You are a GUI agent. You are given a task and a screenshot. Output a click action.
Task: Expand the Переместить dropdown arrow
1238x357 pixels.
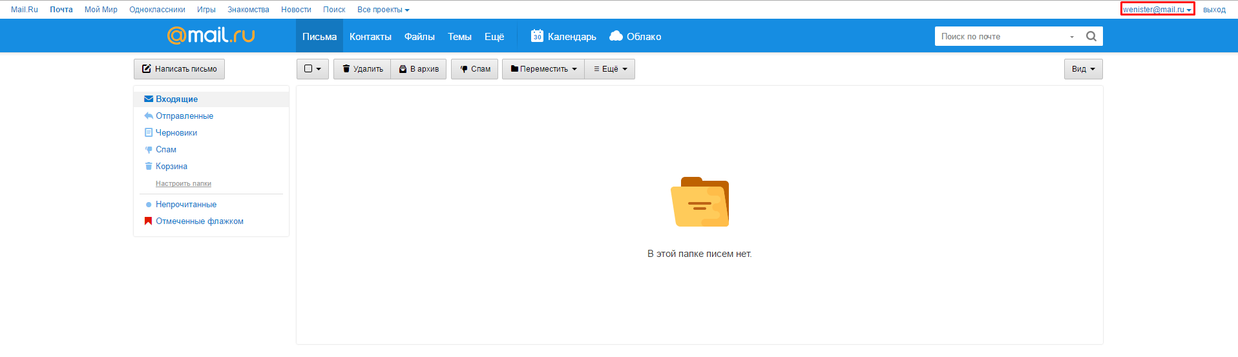(x=574, y=69)
